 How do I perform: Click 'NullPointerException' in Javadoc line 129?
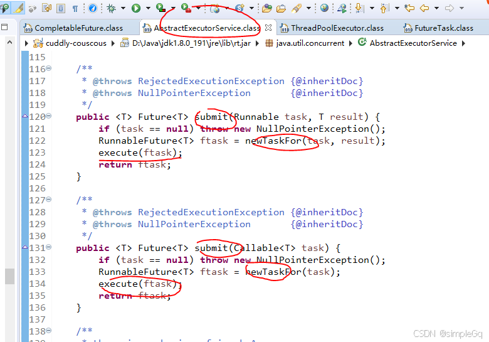tap(194, 224)
